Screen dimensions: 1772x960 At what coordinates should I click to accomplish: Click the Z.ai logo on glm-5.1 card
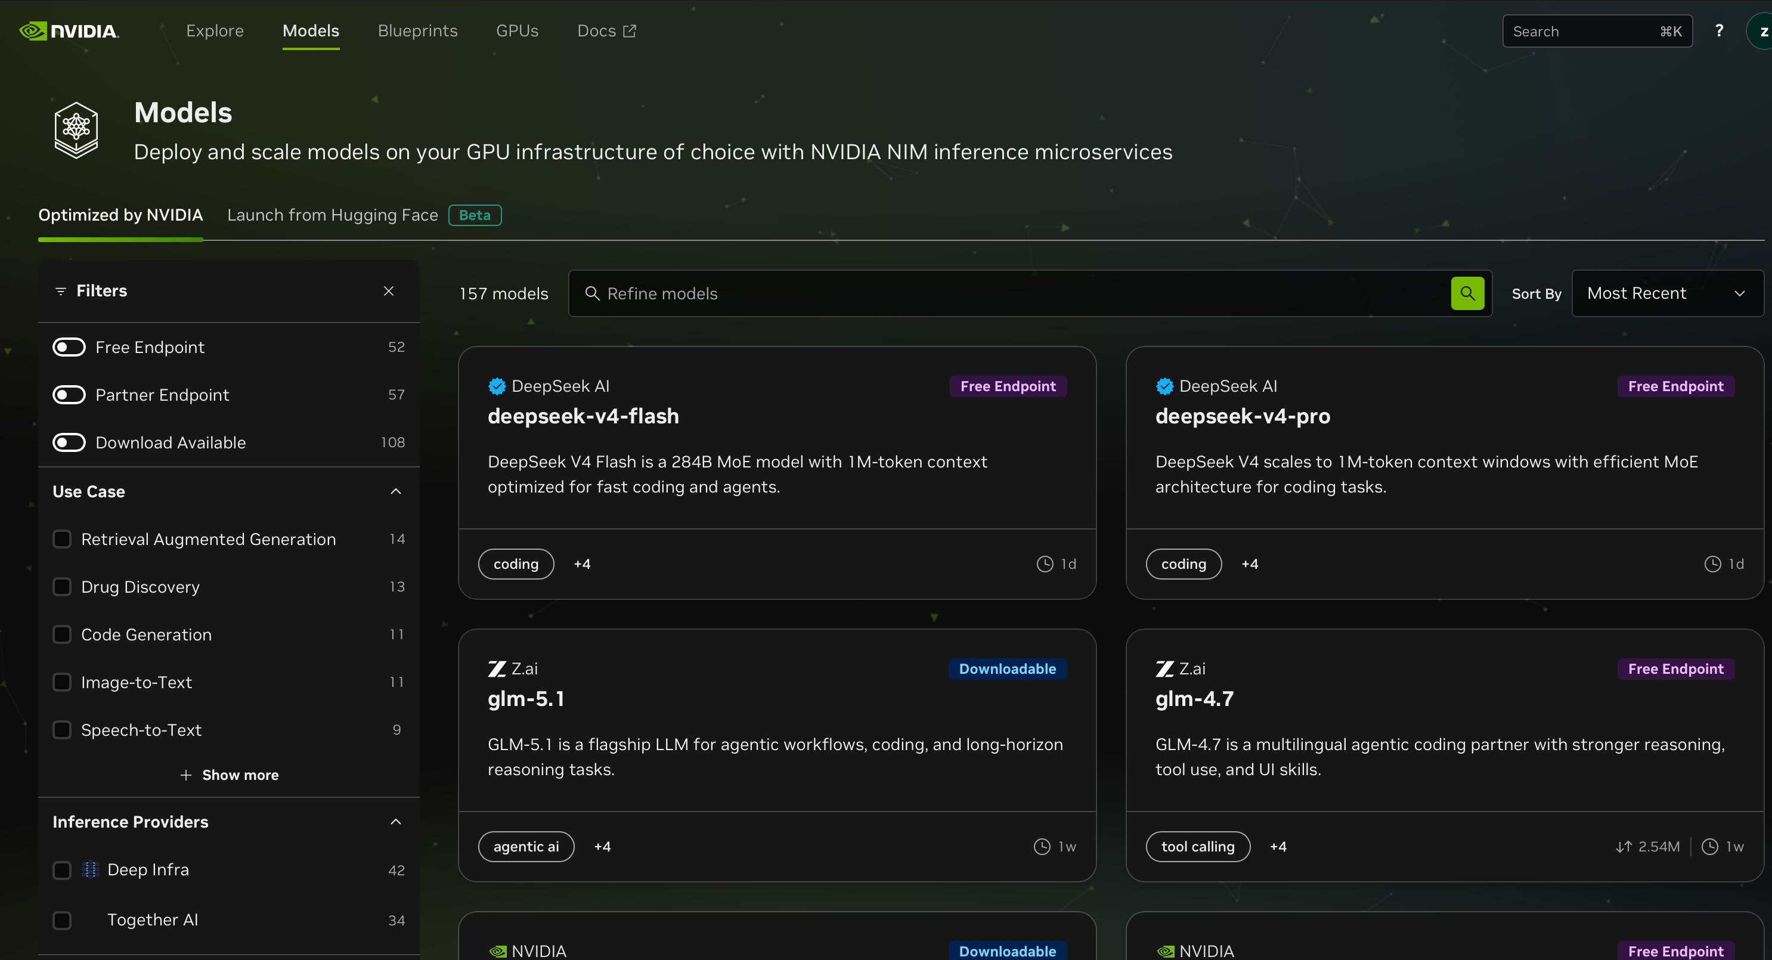[x=497, y=669]
